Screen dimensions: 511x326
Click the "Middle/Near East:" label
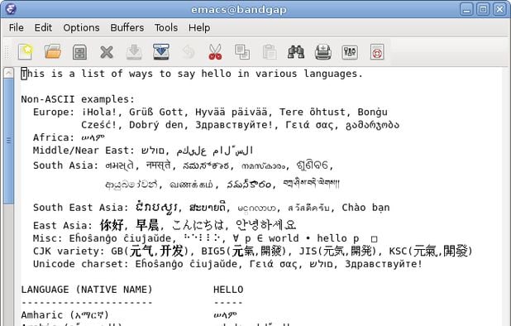click(x=84, y=151)
